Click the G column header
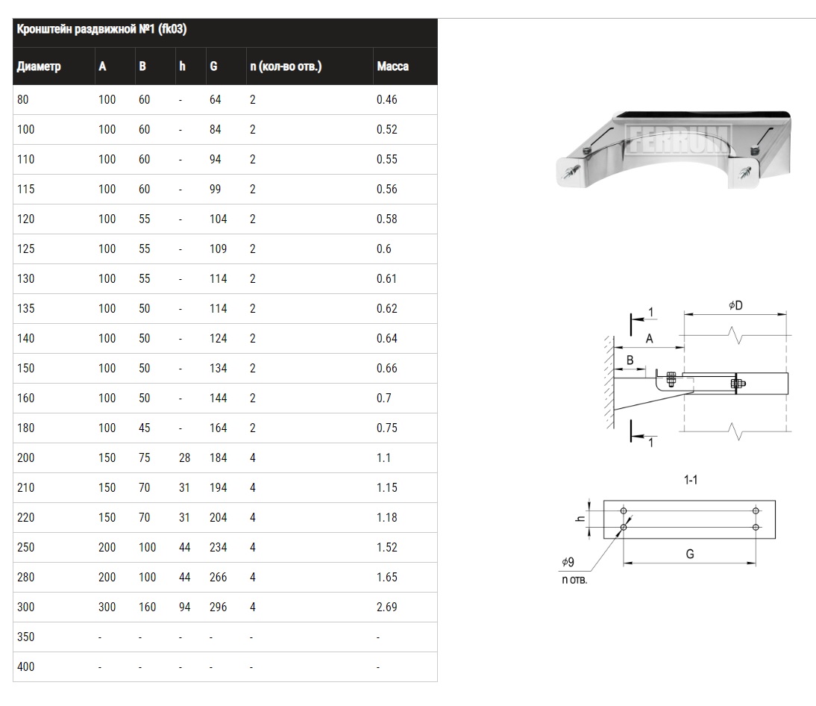The width and height of the screenshot is (816, 706). click(x=213, y=66)
